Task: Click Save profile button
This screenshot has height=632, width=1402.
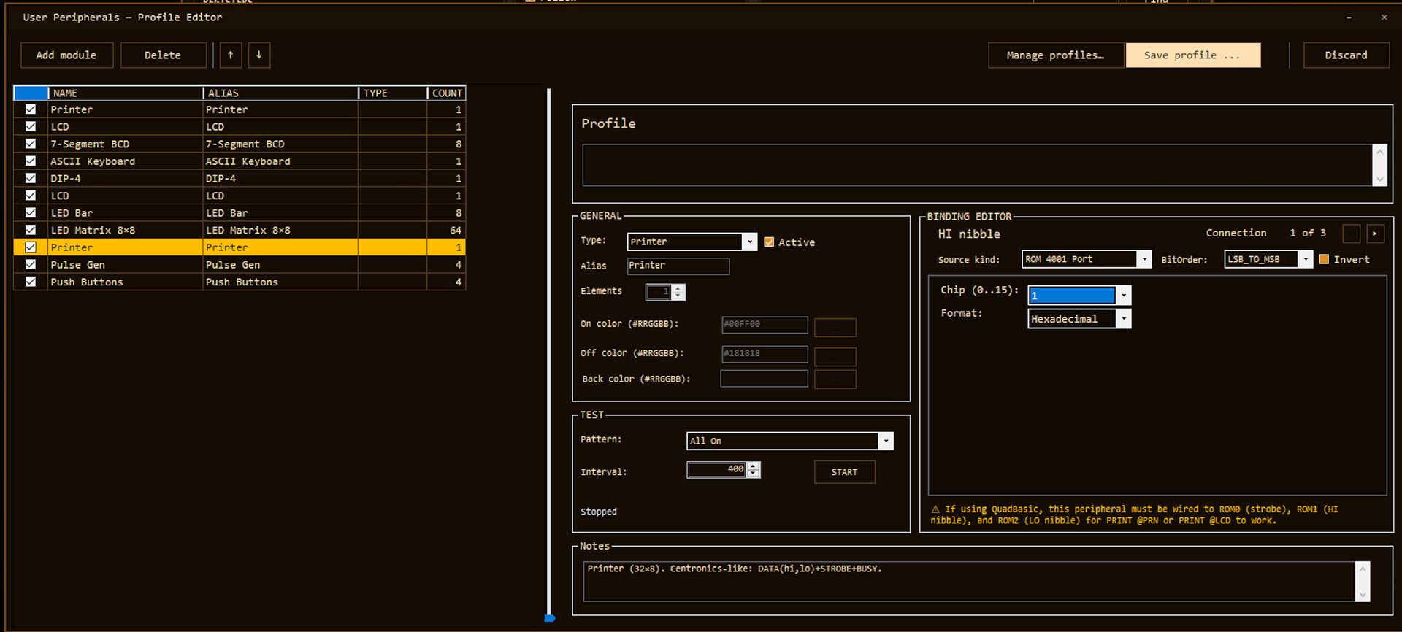Action: (x=1192, y=55)
